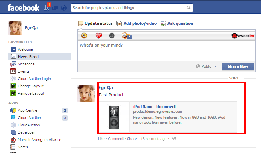Click the SweetIM logo

point(243,36)
